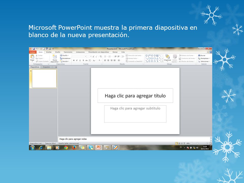Click Contorno de forma button
Screen dimensions: 244x183
tap(187, 58)
